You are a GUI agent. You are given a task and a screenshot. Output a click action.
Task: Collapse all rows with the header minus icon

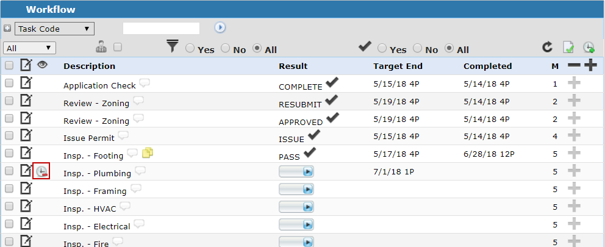574,66
